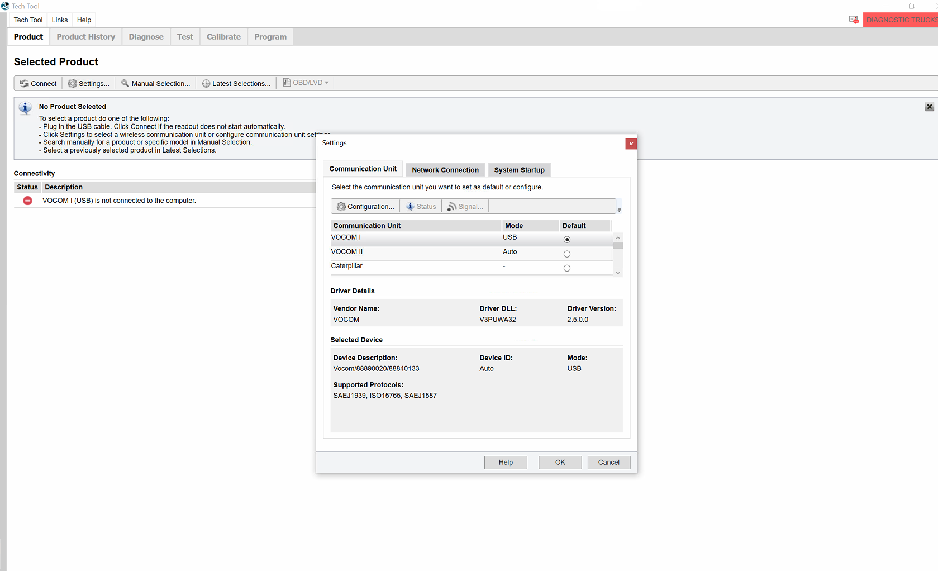Set Caterpillar as the default unit

[x=567, y=268]
